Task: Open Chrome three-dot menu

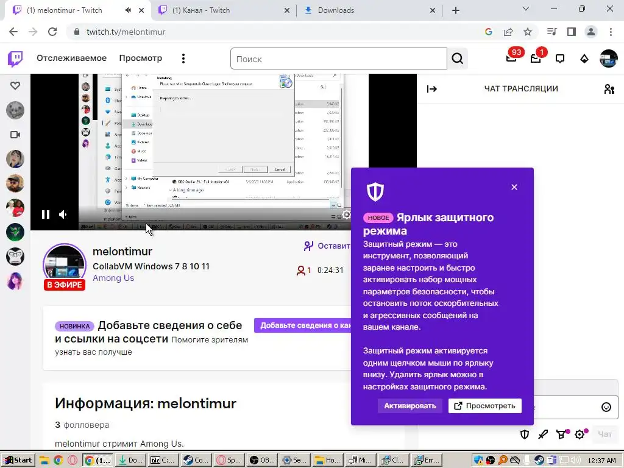Action: click(x=611, y=32)
